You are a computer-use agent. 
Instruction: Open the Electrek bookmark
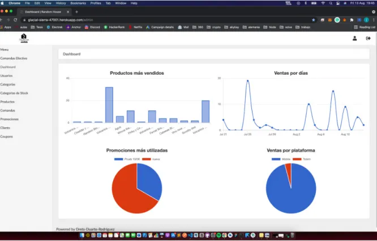click(54, 27)
